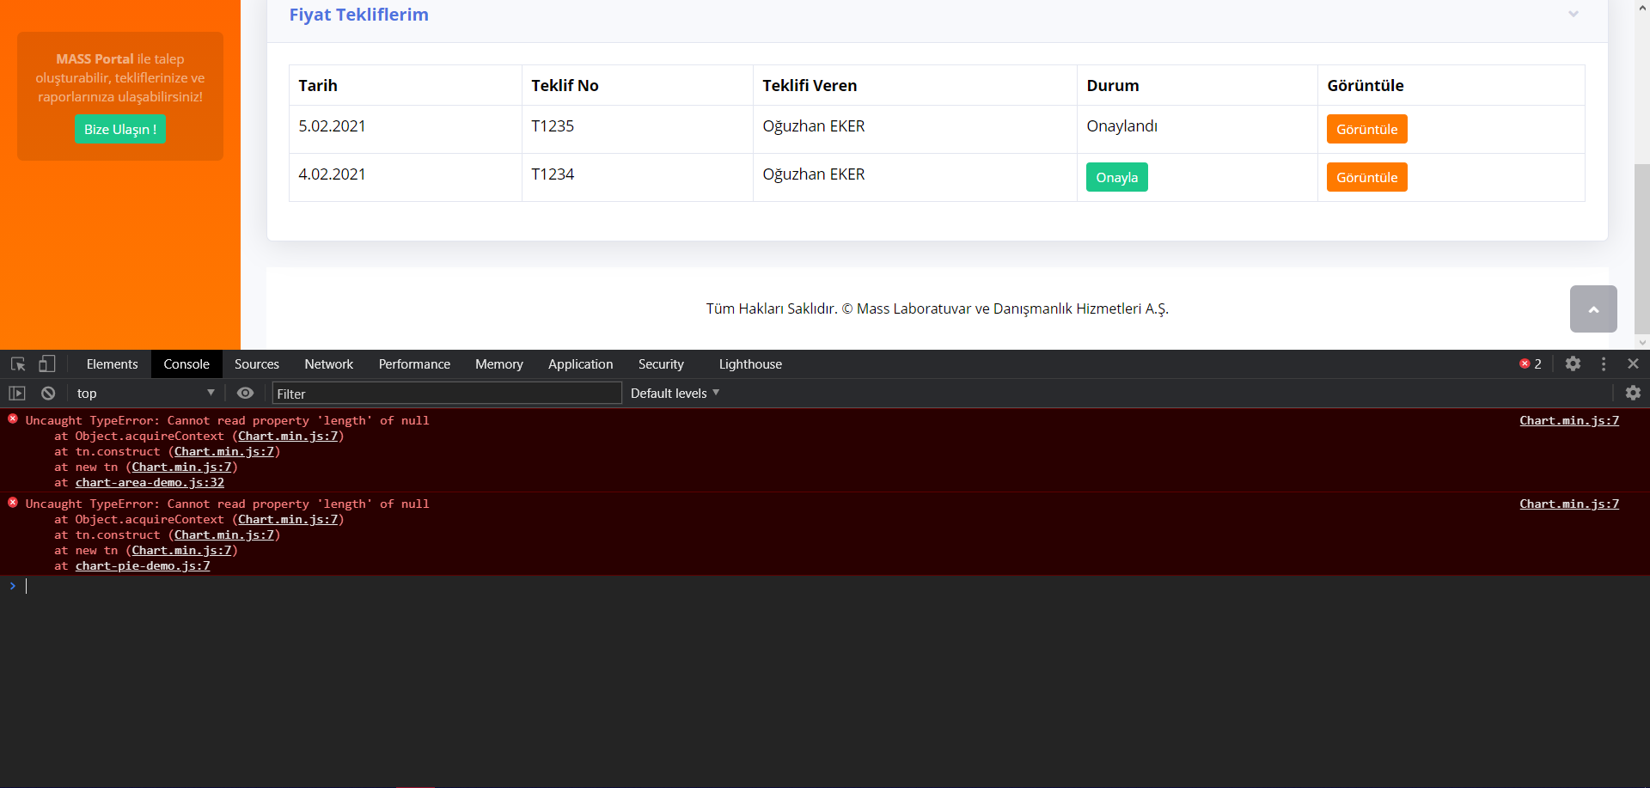1650x788 pixels.
Task: Toggle the live expression eye icon
Action: pyautogui.click(x=246, y=394)
